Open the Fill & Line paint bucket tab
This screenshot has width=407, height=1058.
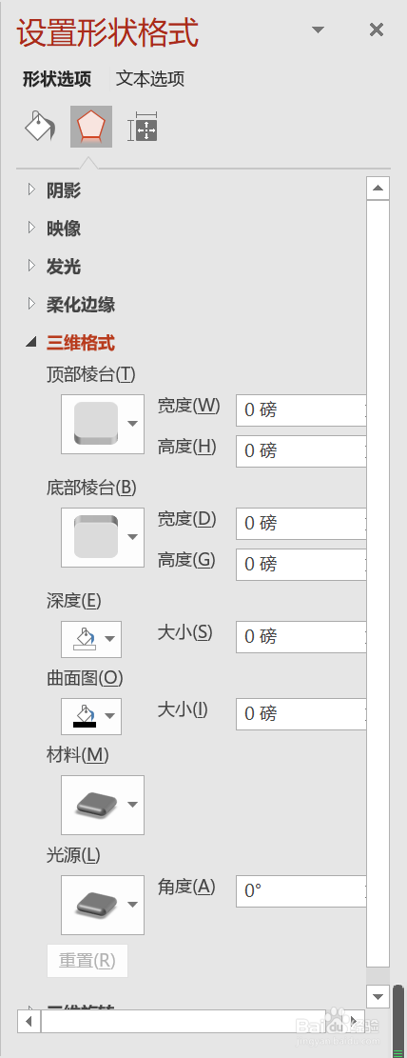click(40, 126)
